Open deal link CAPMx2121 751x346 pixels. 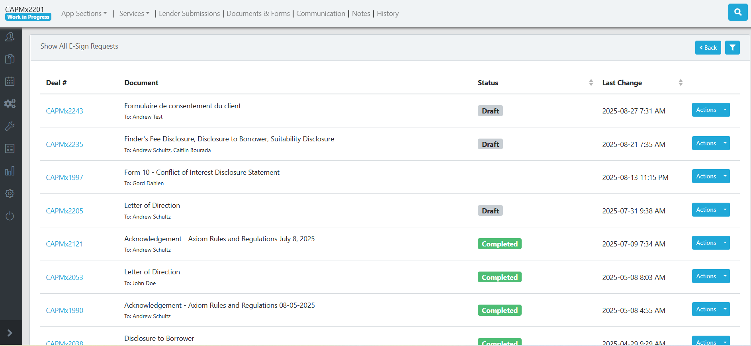(x=65, y=244)
